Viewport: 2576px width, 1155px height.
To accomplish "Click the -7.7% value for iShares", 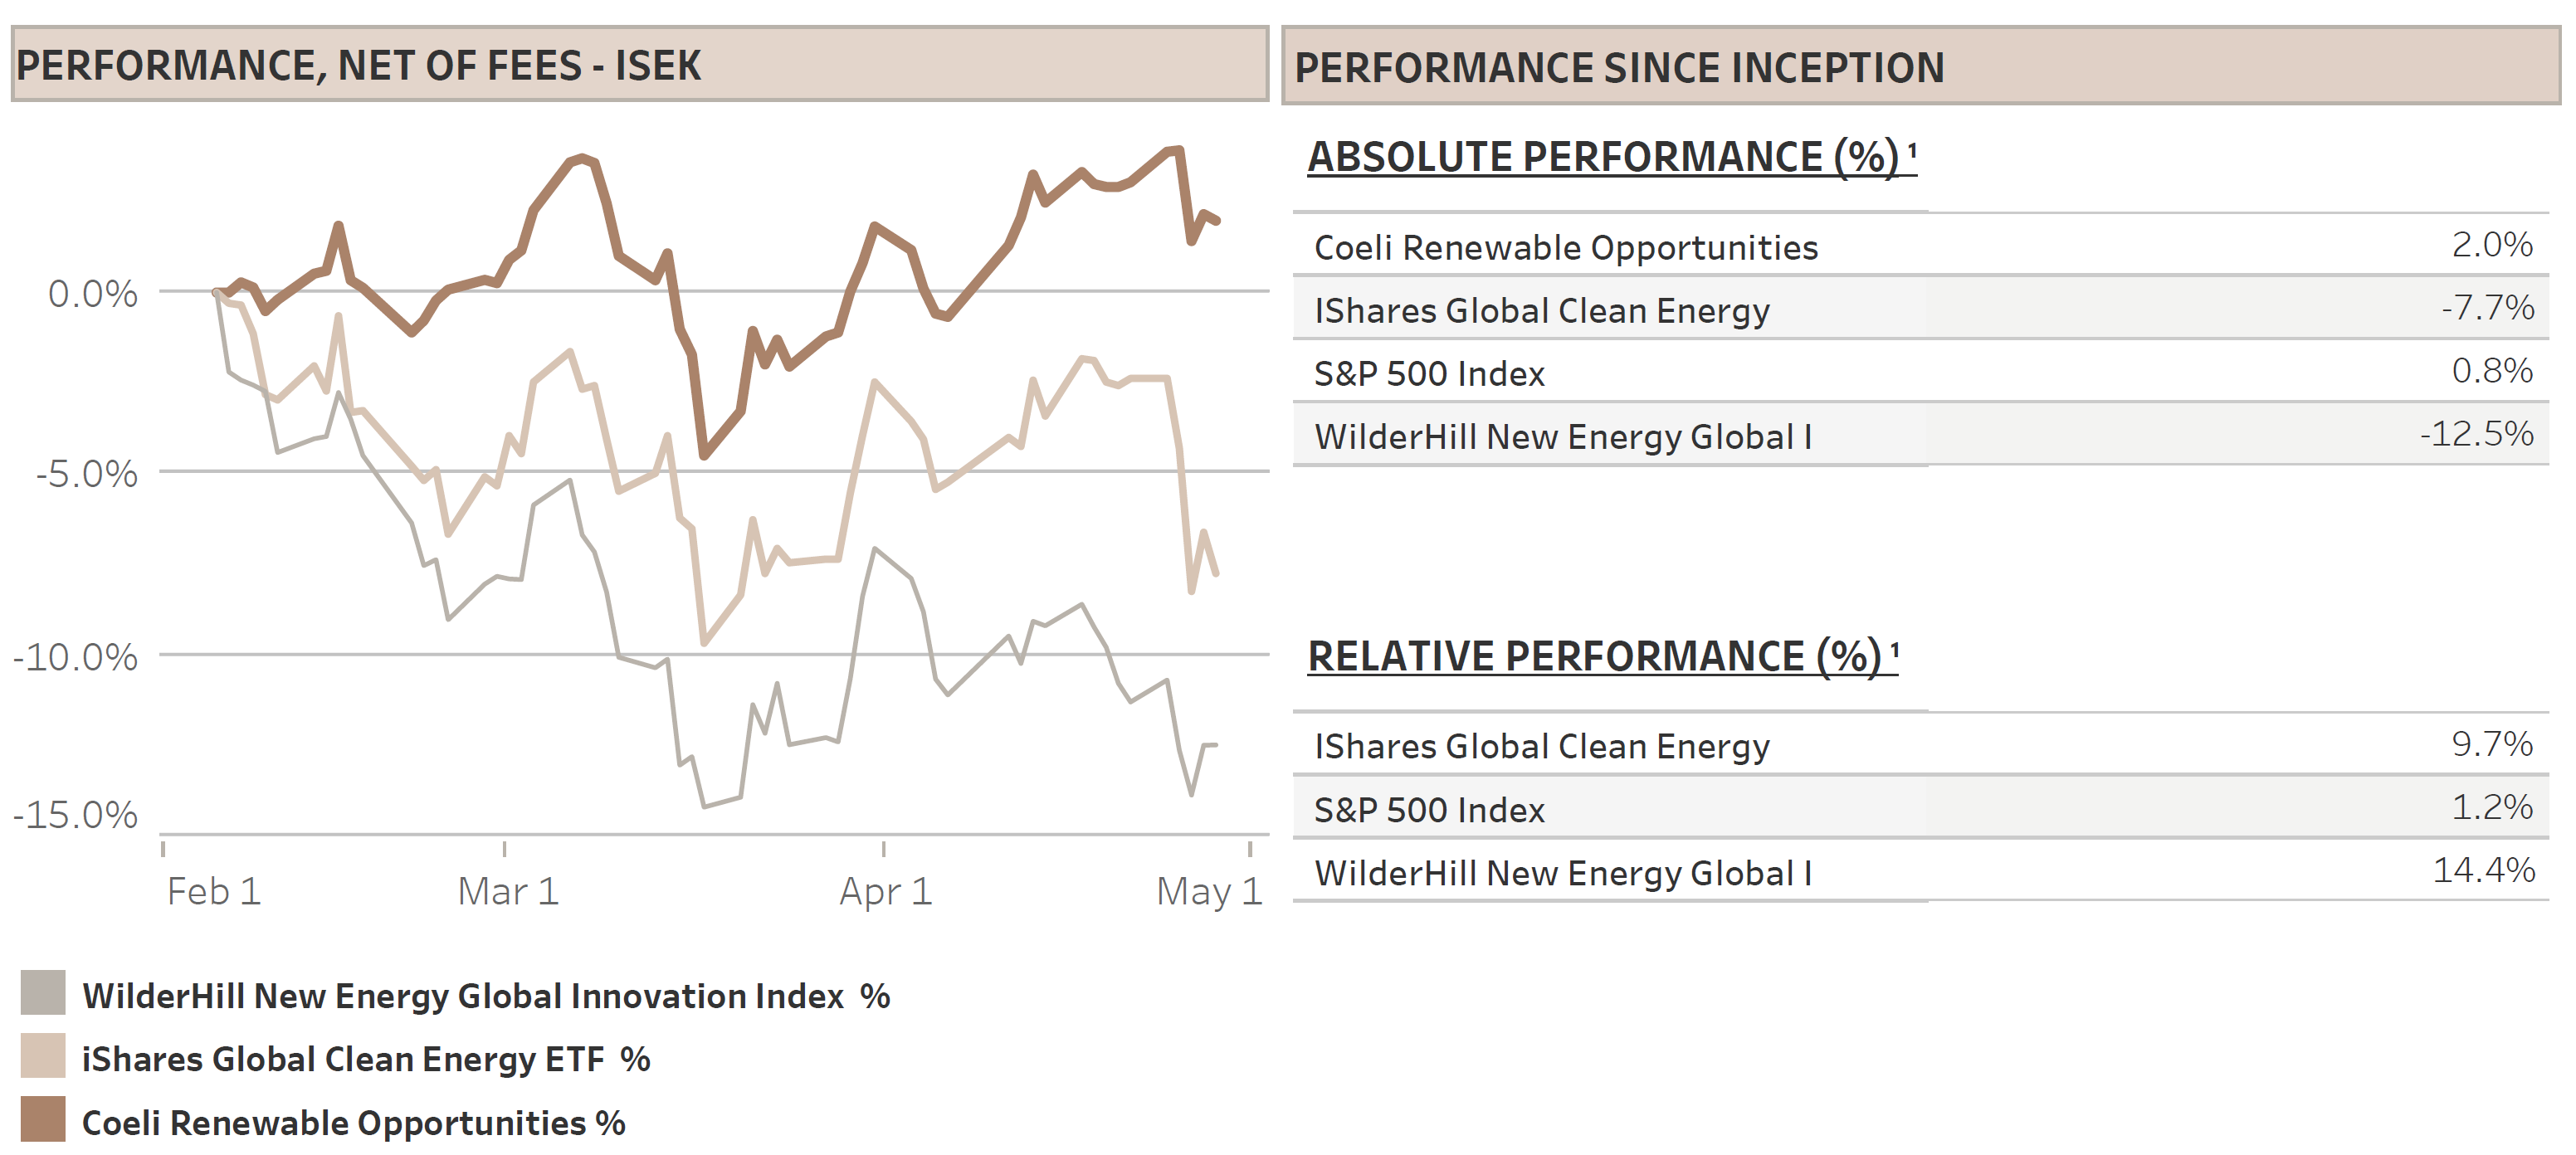I will point(2487,308).
